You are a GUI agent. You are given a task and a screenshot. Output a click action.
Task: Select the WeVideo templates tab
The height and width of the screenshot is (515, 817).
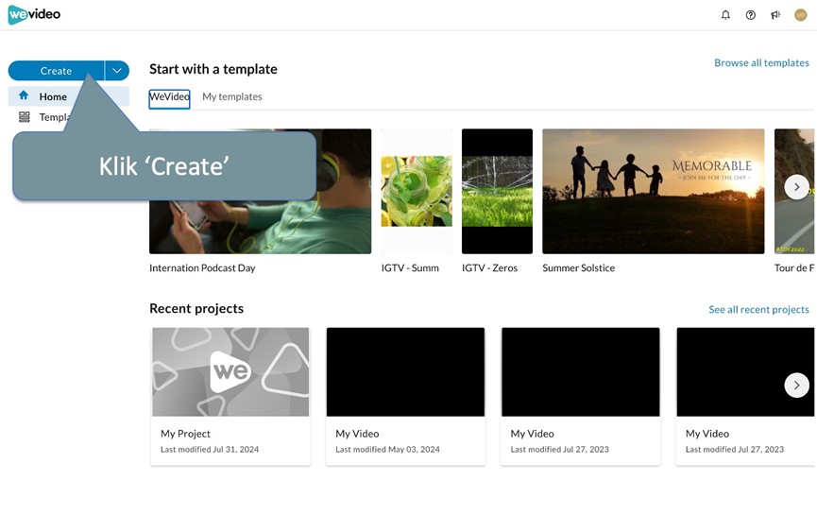pyautogui.click(x=169, y=97)
